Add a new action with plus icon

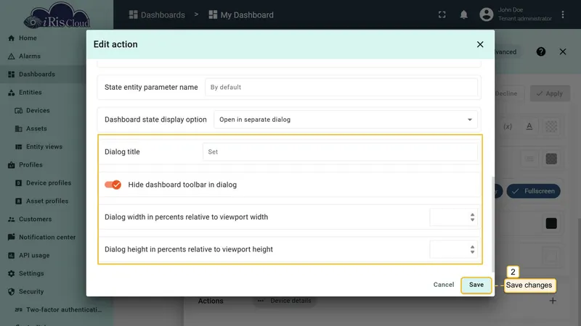coord(553,301)
